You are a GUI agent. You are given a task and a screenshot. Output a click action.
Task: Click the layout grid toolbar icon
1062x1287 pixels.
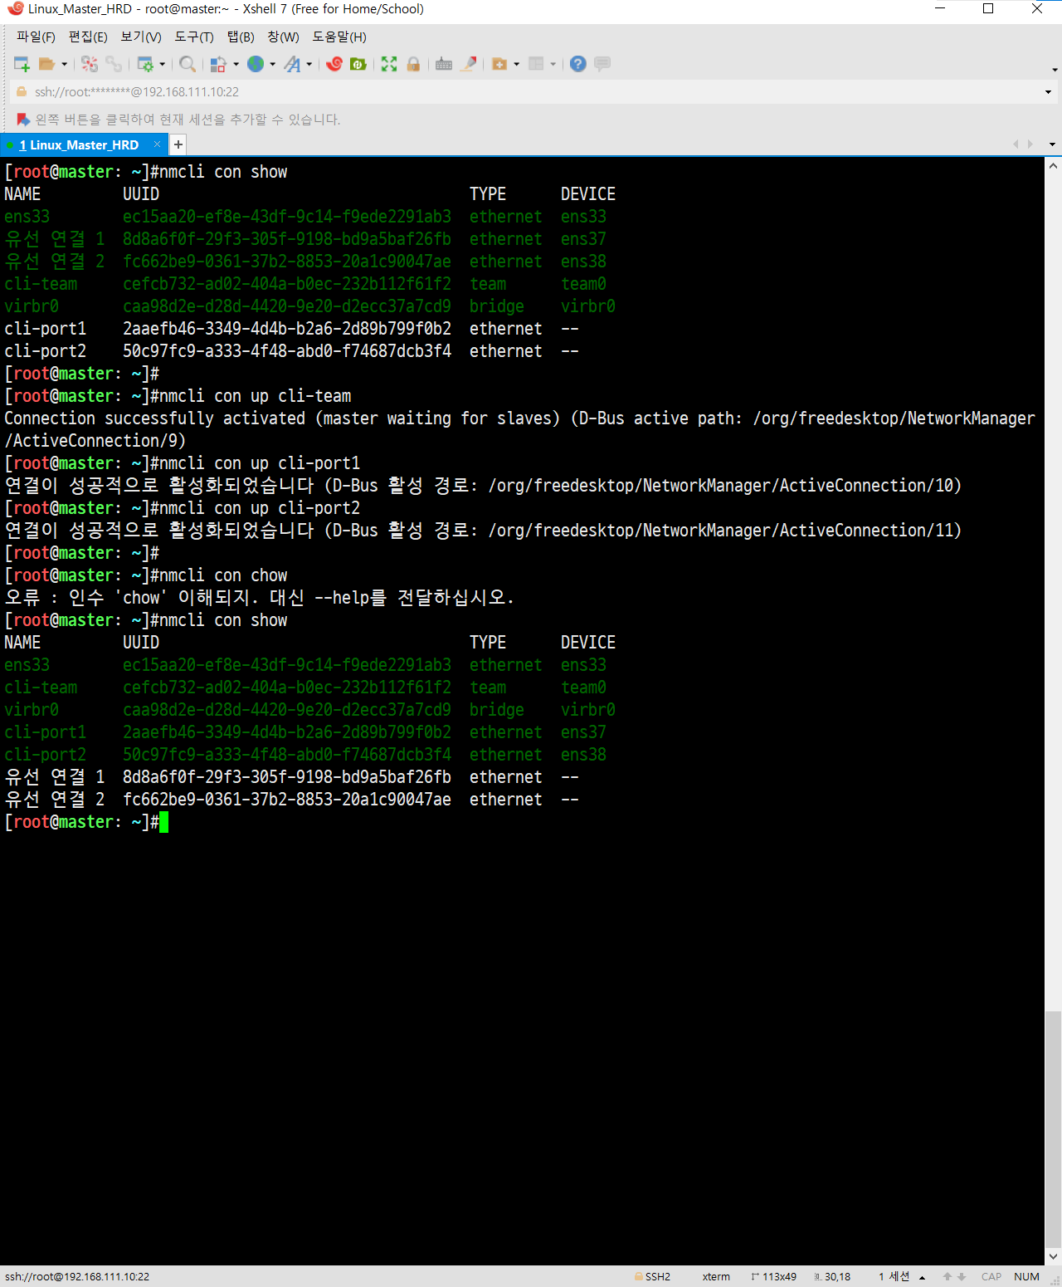click(x=536, y=64)
